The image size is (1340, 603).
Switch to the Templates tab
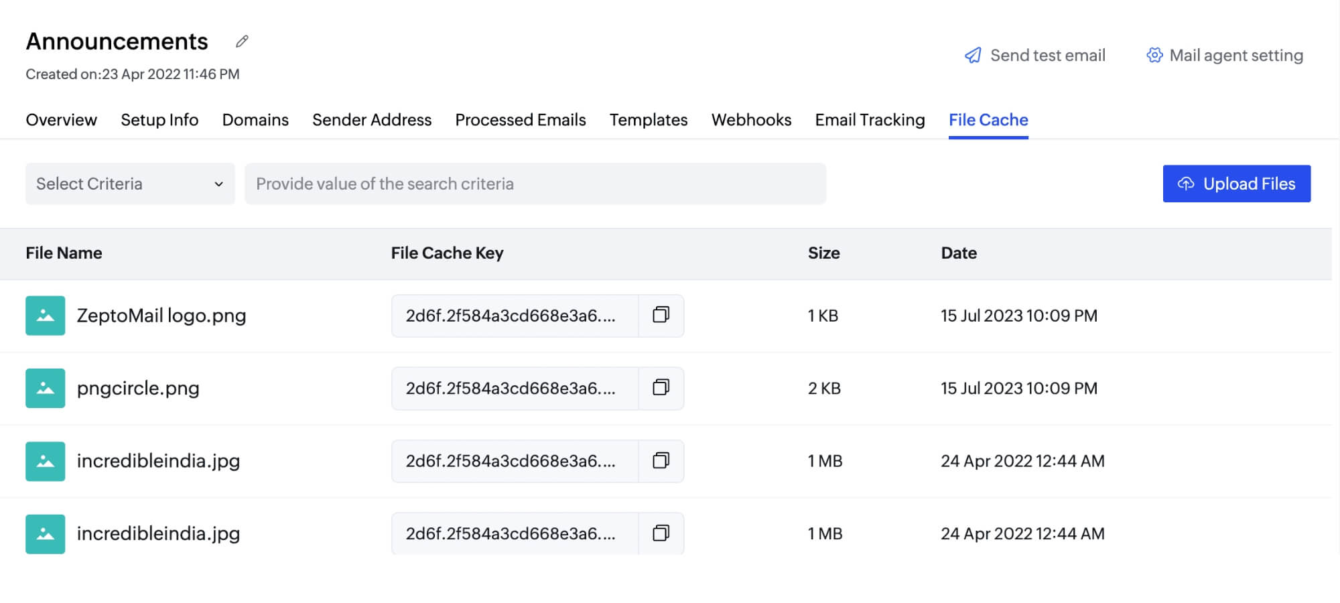pyautogui.click(x=648, y=120)
